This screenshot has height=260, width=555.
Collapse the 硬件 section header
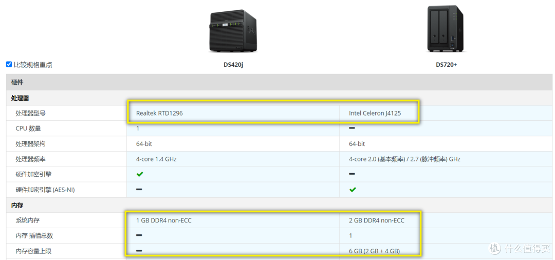click(17, 82)
